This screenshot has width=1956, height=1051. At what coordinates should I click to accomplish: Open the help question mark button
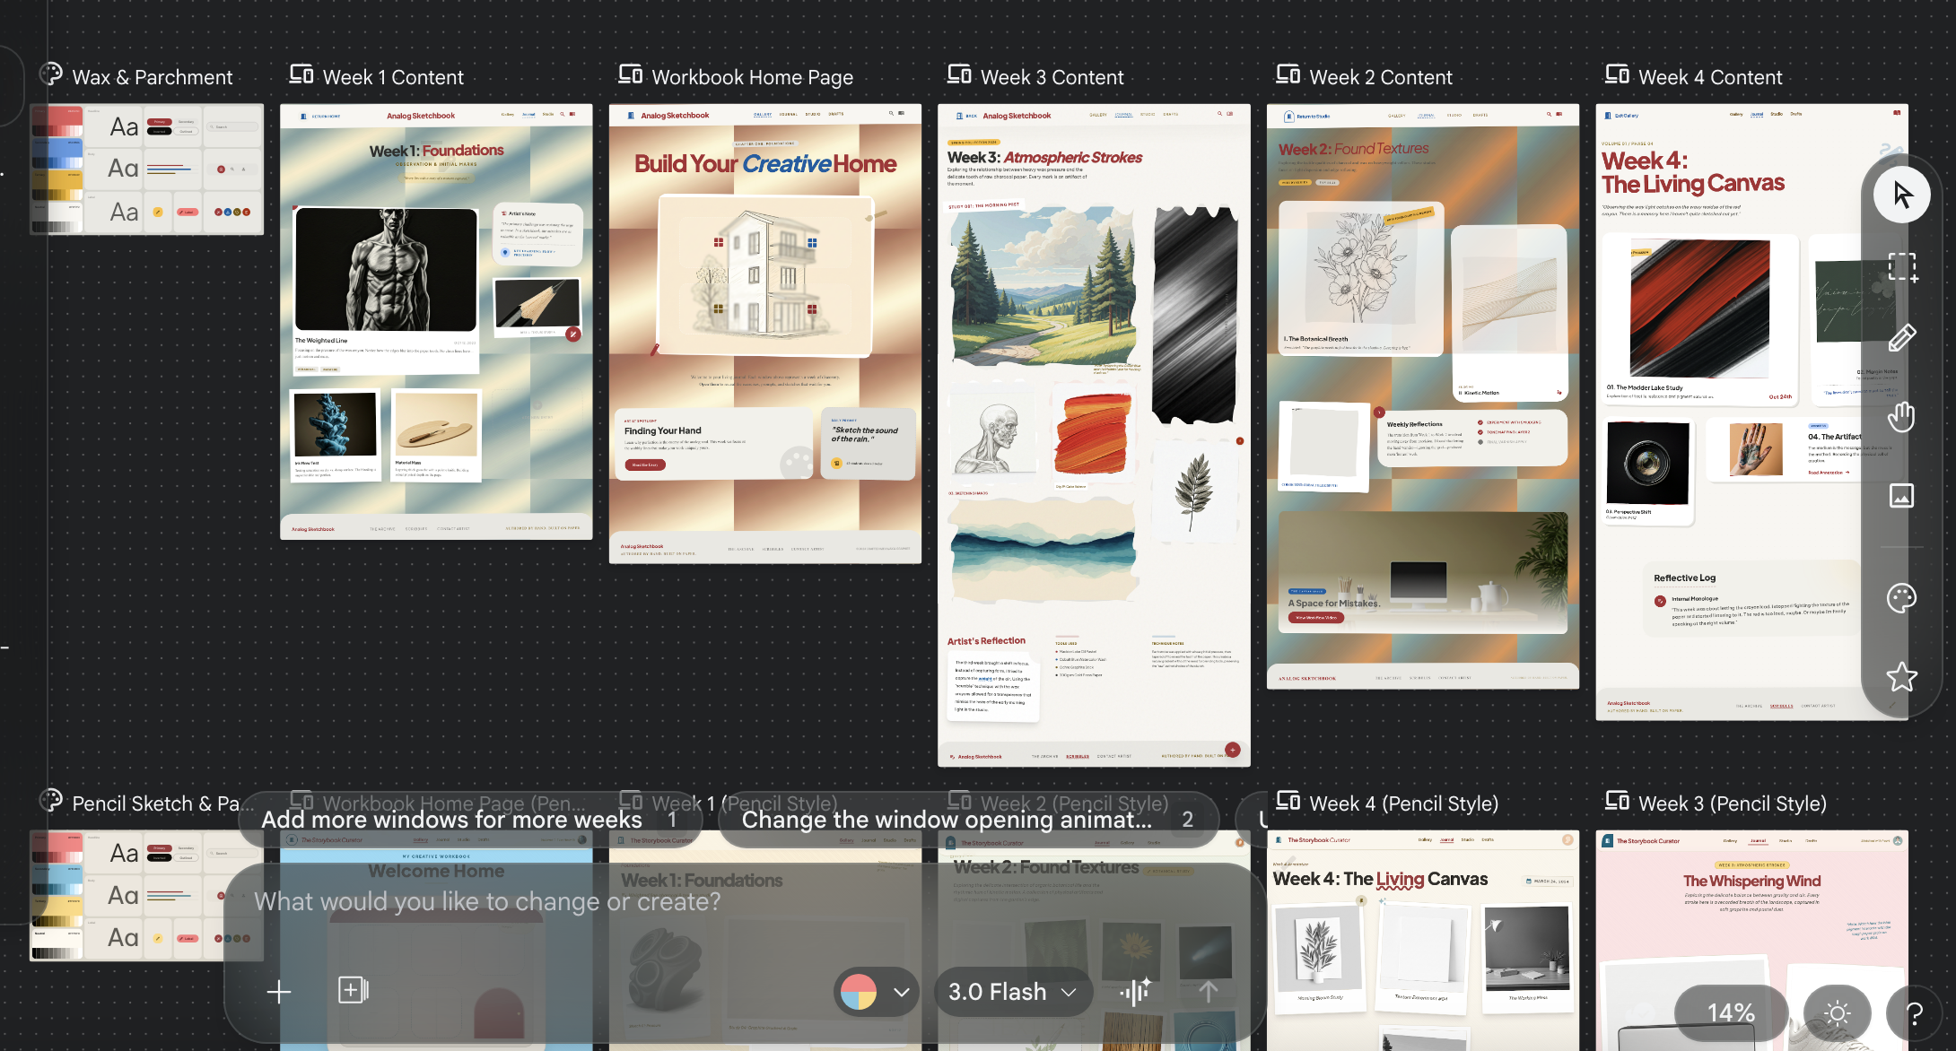point(1914,1013)
